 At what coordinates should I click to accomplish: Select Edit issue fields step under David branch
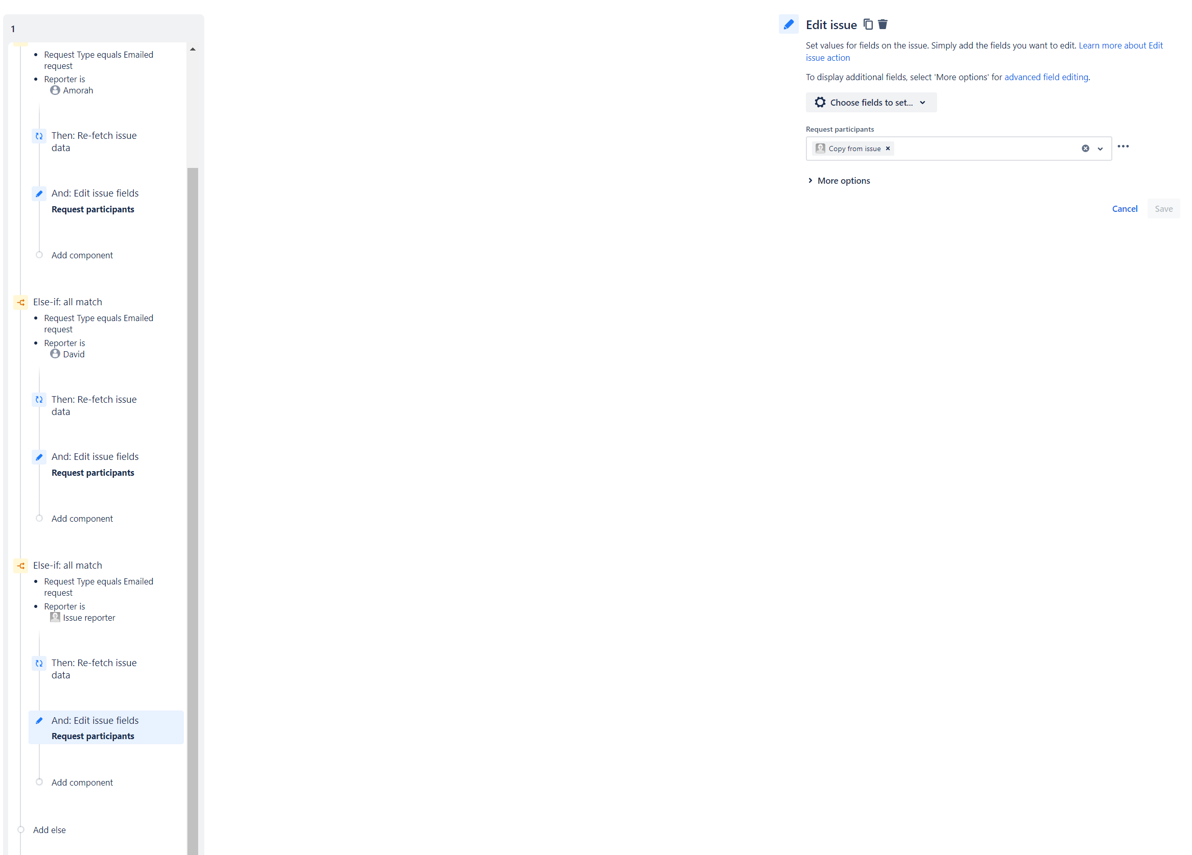tap(94, 457)
